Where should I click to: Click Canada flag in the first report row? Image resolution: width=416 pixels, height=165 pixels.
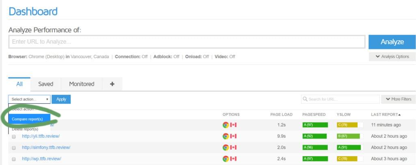(233, 125)
